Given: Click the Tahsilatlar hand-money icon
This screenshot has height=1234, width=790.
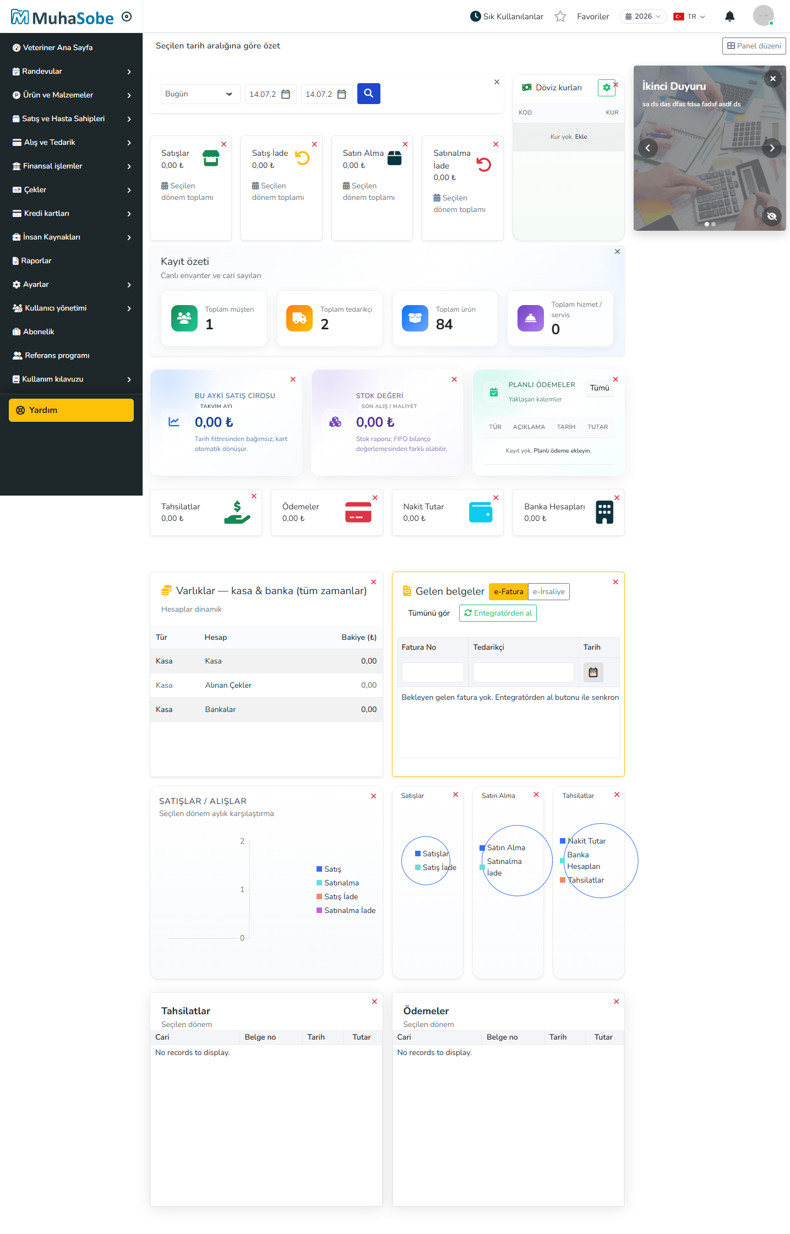Looking at the screenshot, I should [237, 512].
